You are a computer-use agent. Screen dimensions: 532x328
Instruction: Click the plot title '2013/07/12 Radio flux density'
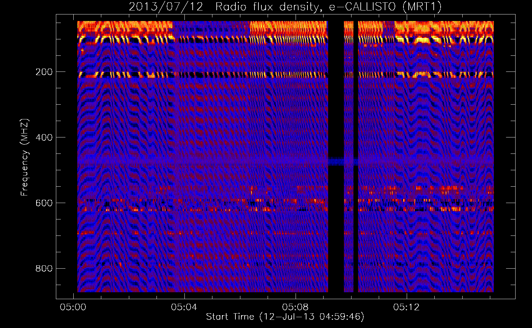[x=285, y=7]
